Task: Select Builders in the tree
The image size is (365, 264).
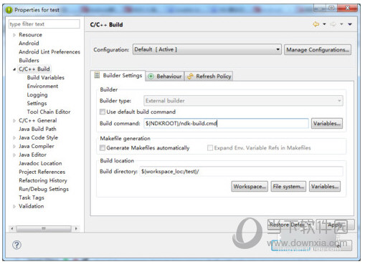Action: pos(29,60)
